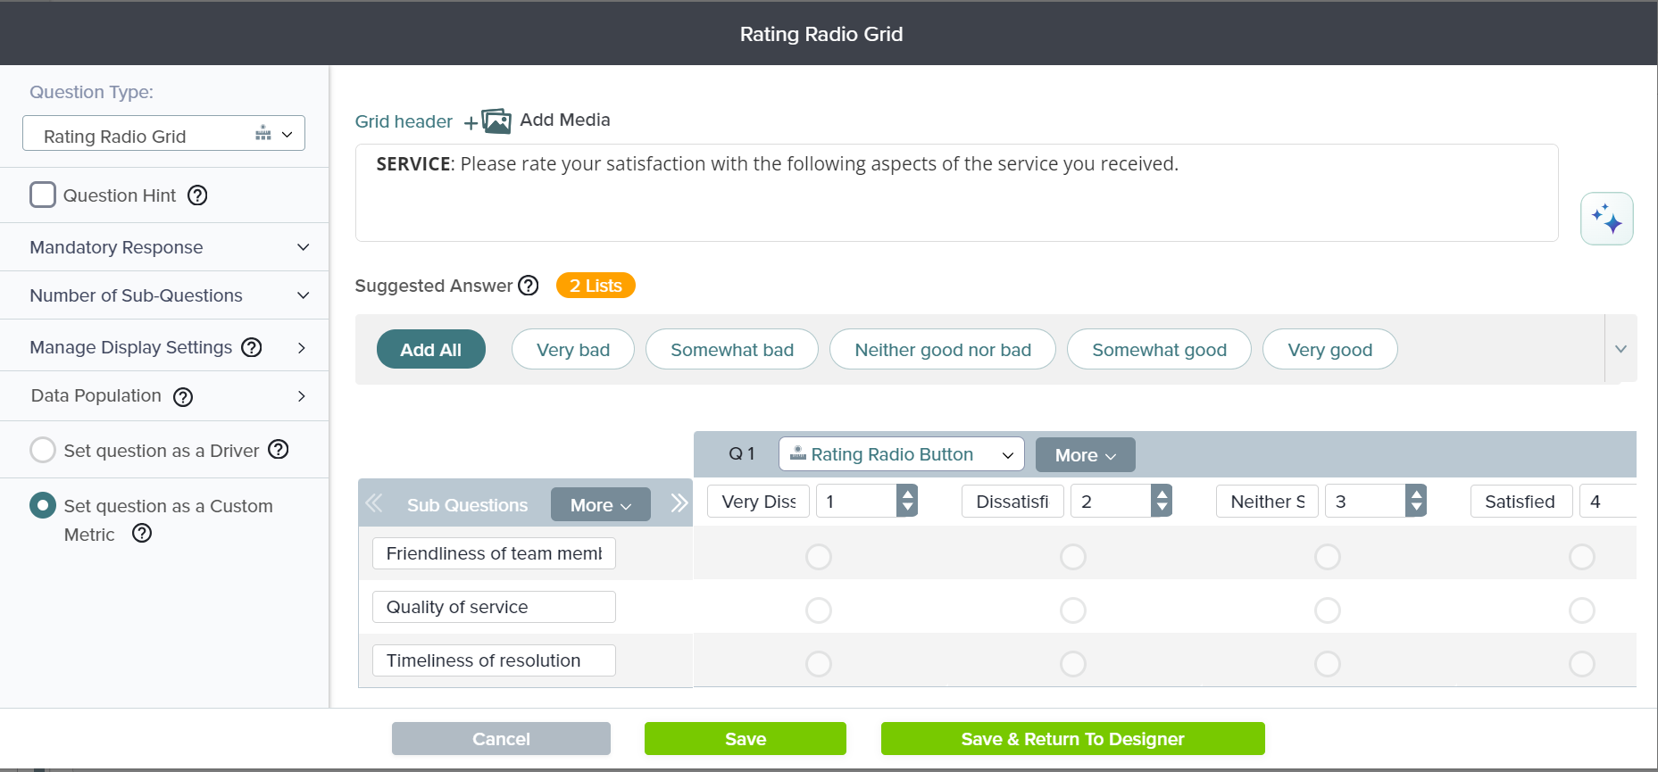
Task: Open the Question Type dropdown
Action: (x=163, y=135)
